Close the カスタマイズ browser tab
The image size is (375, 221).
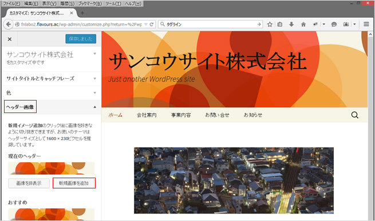71,13
